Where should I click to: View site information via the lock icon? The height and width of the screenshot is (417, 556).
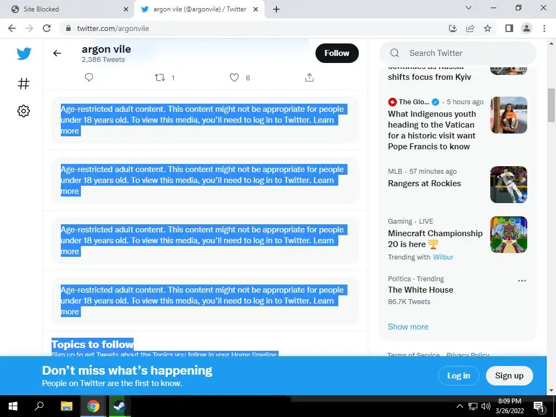[x=68, y=28]
